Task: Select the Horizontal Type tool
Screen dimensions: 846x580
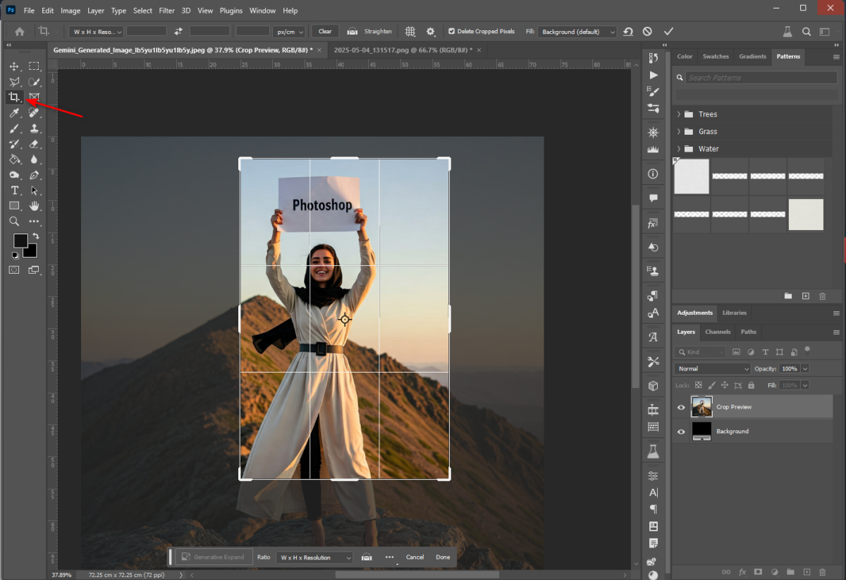Action: [x=14, y=191]
